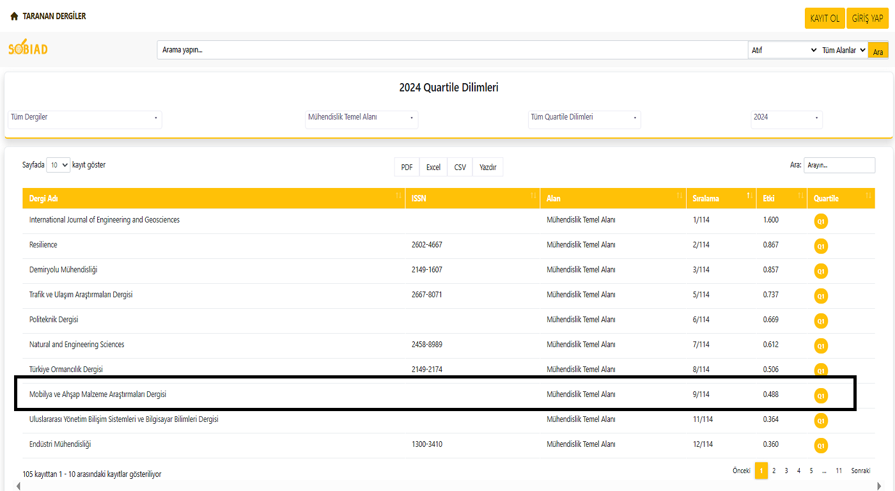Click Q1 badge for Demiryolu Mühendisliği
The height and width of the screenshot is (491, 895).
(821, 271)
